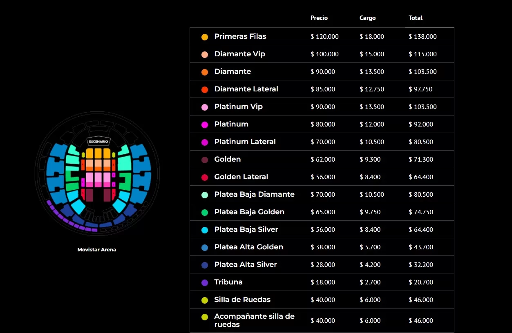This screenshot has width=512, height=333.
Task: Click the Tribuna purple color dot
Action: [205, 282]
